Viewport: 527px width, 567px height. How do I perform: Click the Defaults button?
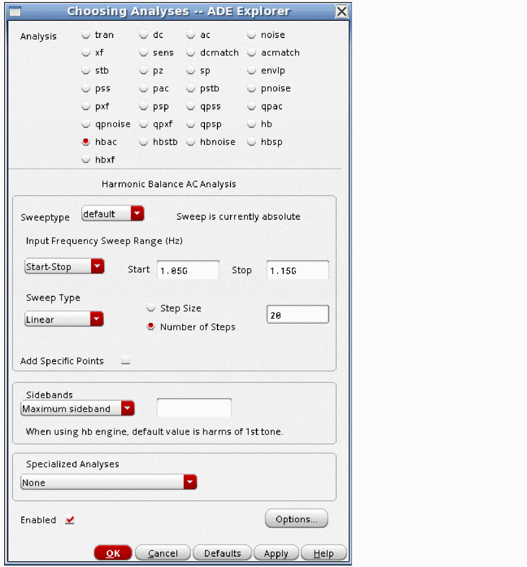pyautogui.click(x=222, y=553)
